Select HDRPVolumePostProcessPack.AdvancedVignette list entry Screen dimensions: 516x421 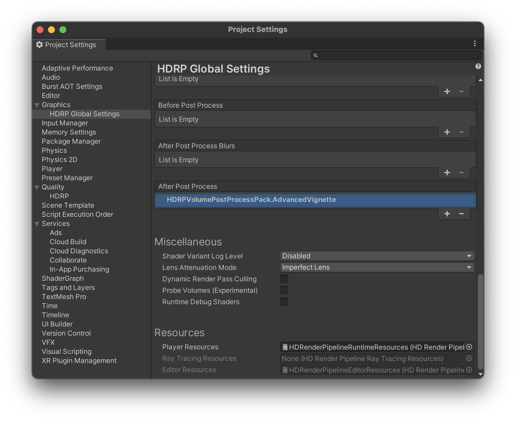(315, 200)
